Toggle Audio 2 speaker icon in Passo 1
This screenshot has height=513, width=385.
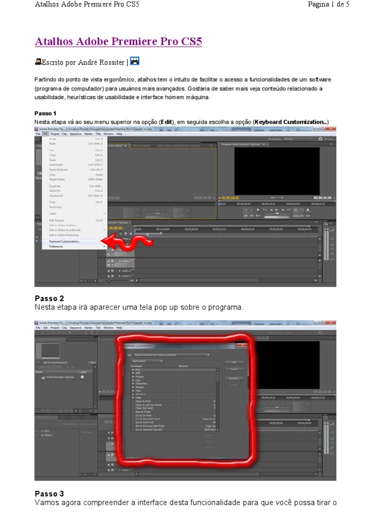click(109, 271)
